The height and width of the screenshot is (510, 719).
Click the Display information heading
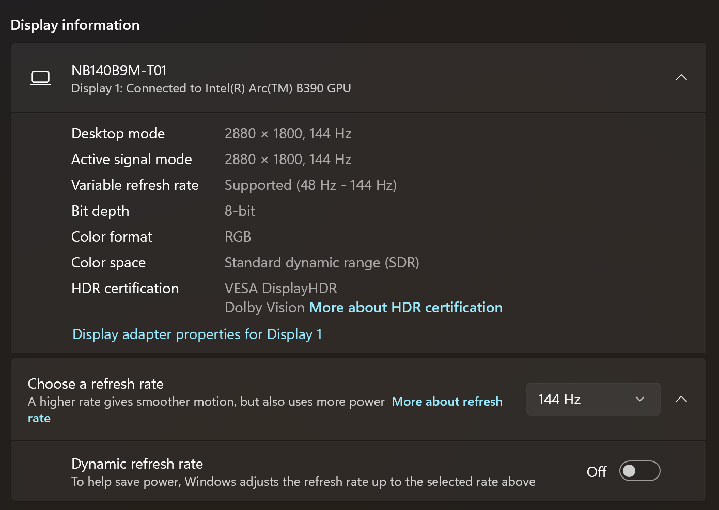point(75,25)
